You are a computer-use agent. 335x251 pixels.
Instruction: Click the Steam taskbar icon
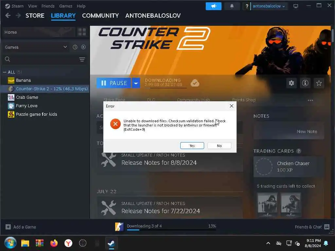point(111,243)
